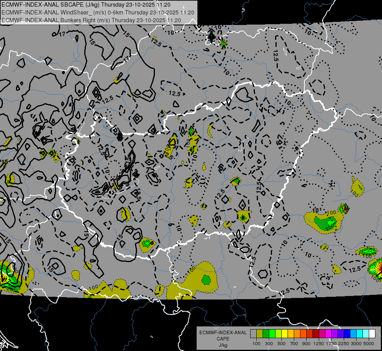Click legend value 2250

(x=344, y=344)
